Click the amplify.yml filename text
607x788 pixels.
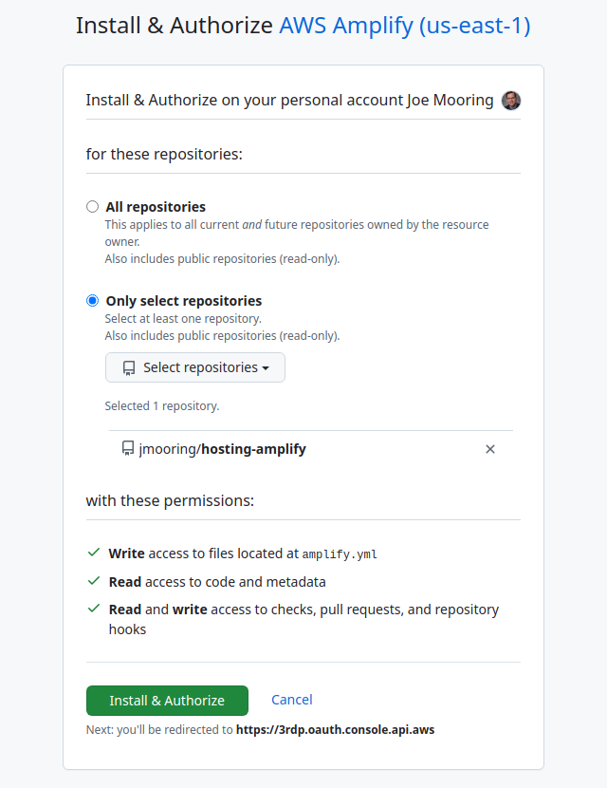point(340,553)
